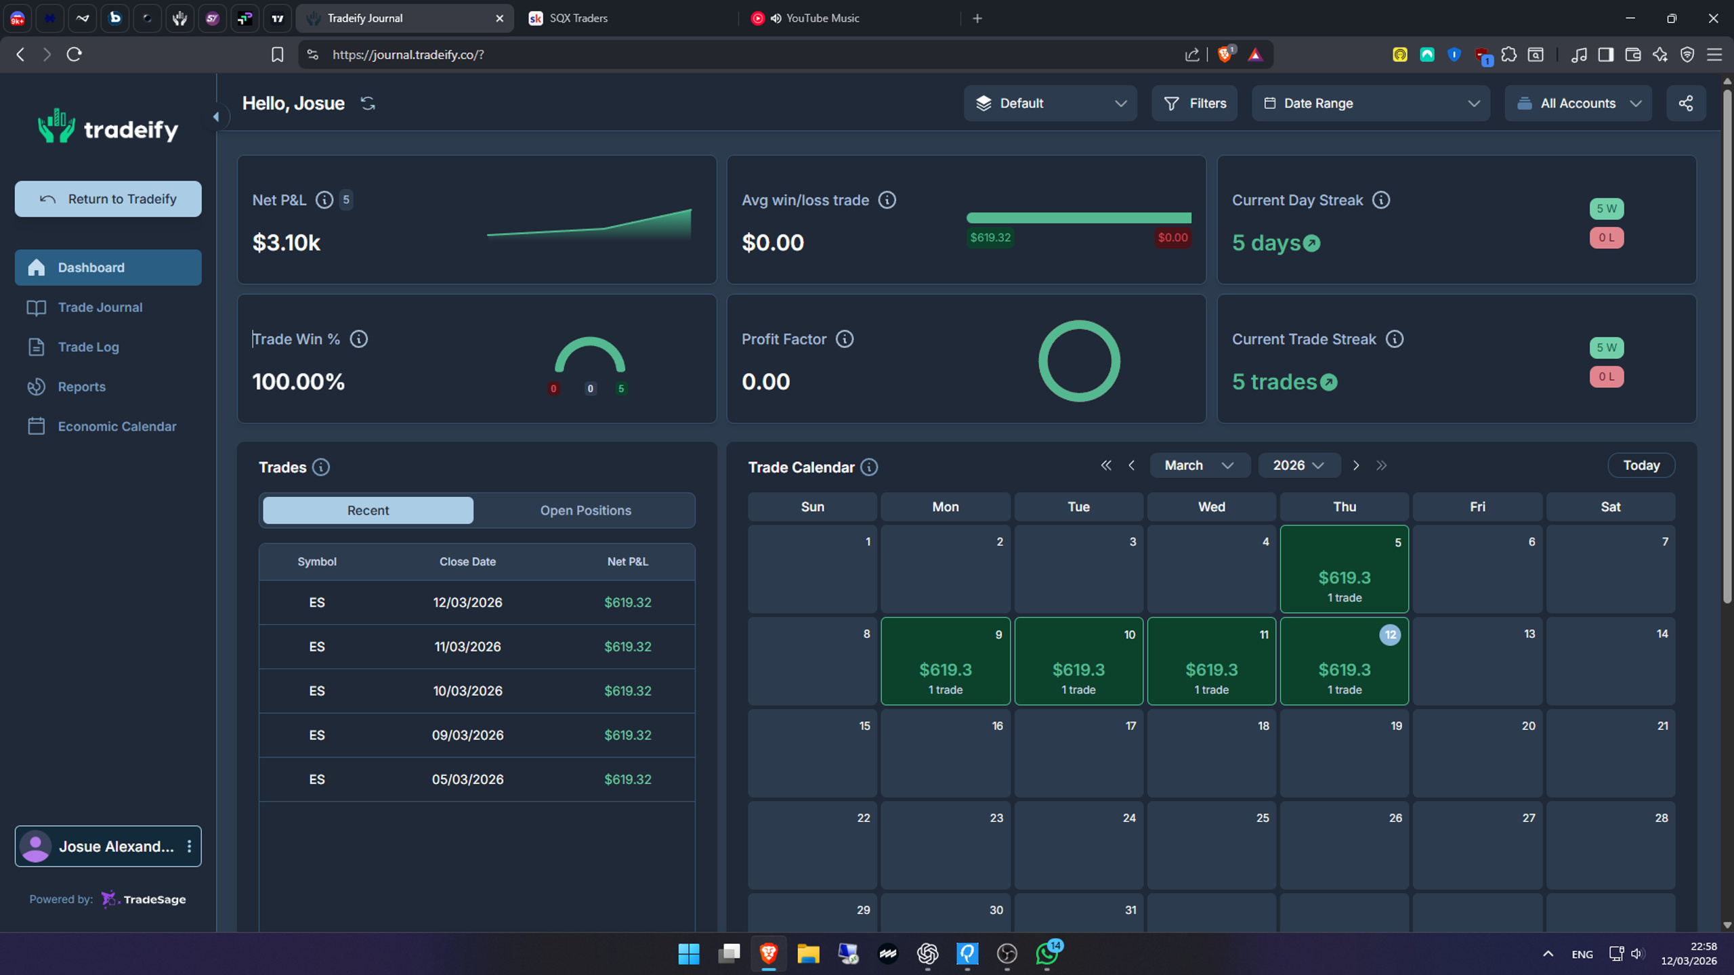Open the Josue Alexand... profile card
The height and width of the screenshot is (975, 1734).
point(108,846)
